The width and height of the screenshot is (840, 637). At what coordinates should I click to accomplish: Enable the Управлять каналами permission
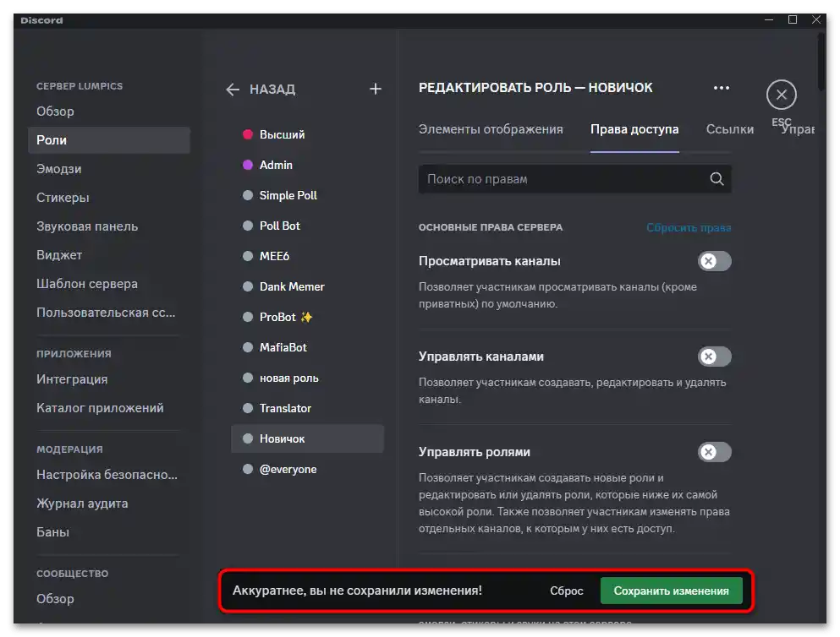(714, 357)
